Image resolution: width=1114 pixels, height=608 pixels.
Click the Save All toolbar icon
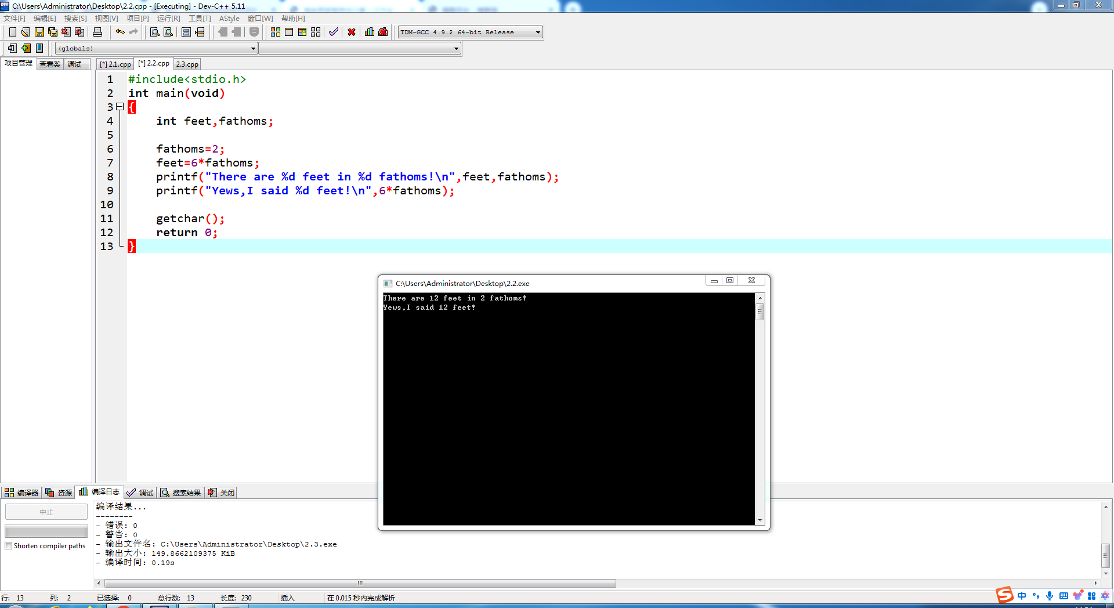53,32
